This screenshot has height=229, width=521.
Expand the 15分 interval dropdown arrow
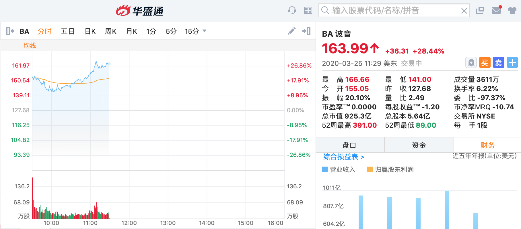click(x=205, y=31)
